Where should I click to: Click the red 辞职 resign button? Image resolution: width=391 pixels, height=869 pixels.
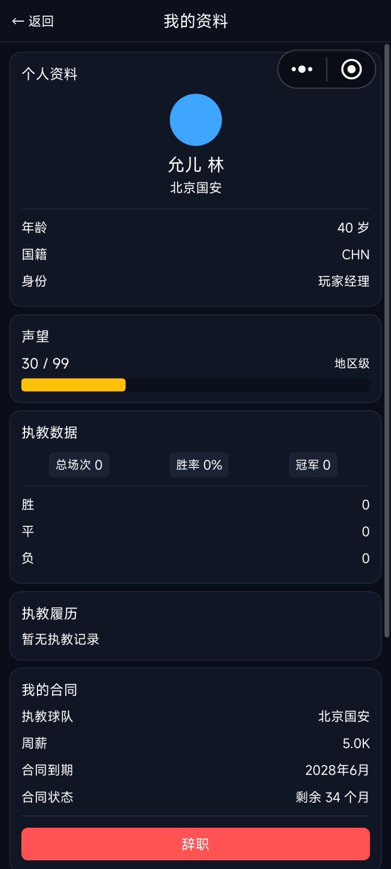(x=195, y=844)
